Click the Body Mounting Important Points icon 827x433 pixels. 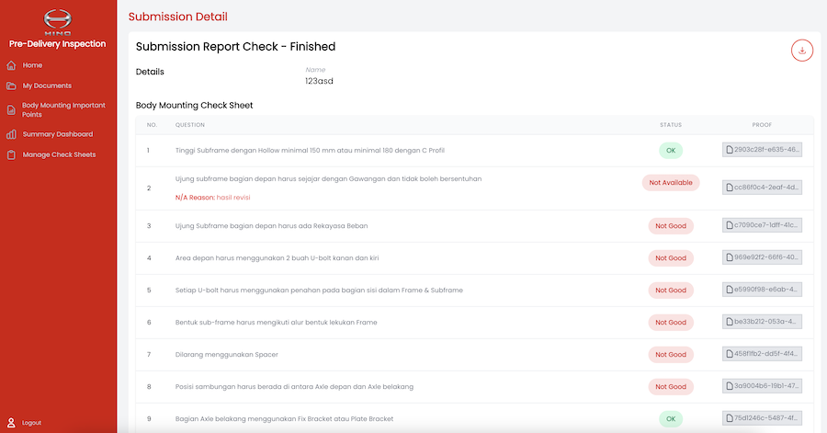point(11,110)
